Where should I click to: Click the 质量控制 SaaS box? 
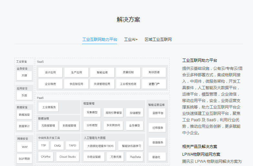(x=128, y=72)
